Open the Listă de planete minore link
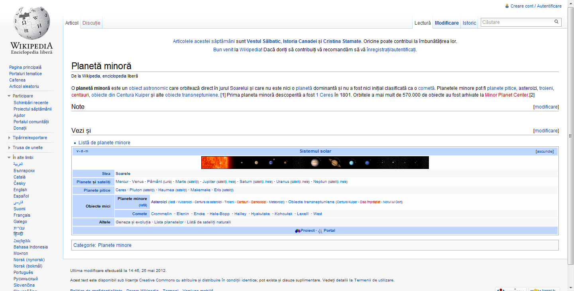 pos(104,143)
